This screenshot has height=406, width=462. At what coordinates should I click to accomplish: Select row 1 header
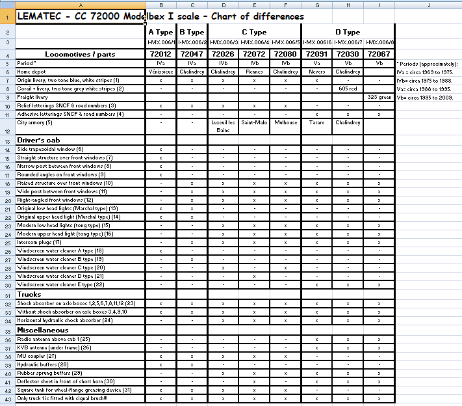click(7, 16)
